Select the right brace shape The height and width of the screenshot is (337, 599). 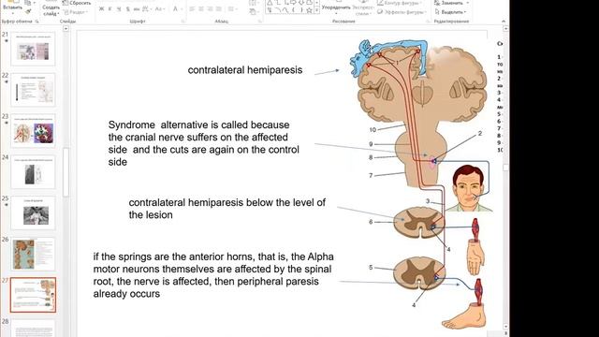tap(301, 10)
